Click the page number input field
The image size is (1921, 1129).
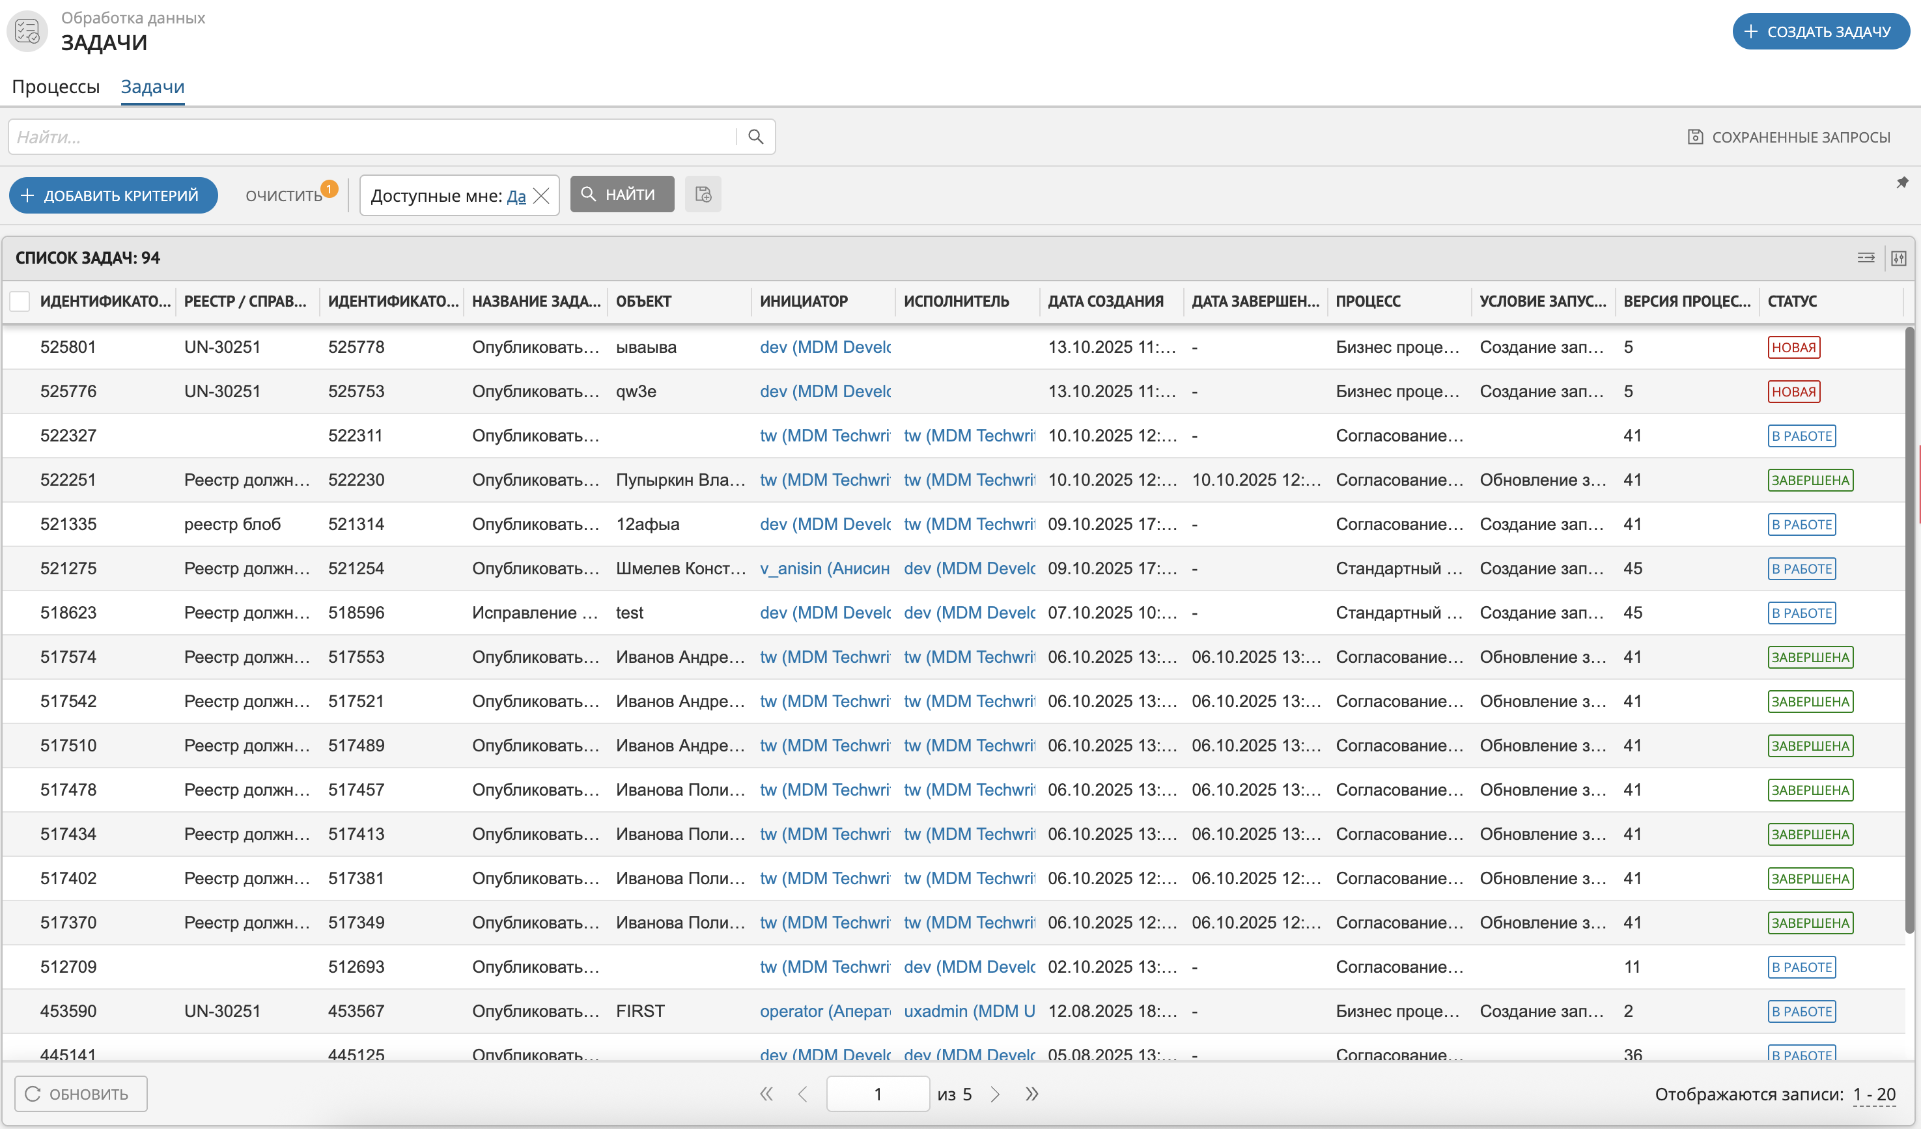tap(877, 1094)
